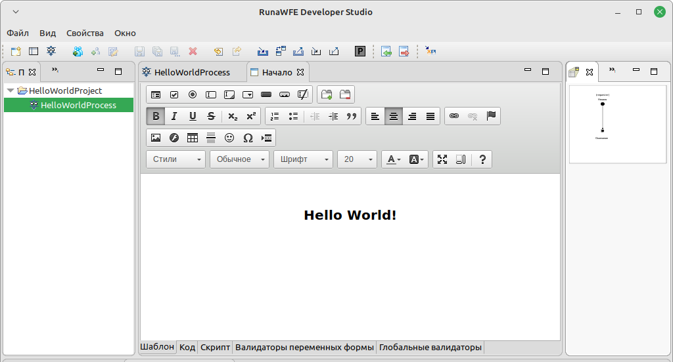Insert a selection dropdown field
This screenshot has height=362, width=673.
coord(248,94)
